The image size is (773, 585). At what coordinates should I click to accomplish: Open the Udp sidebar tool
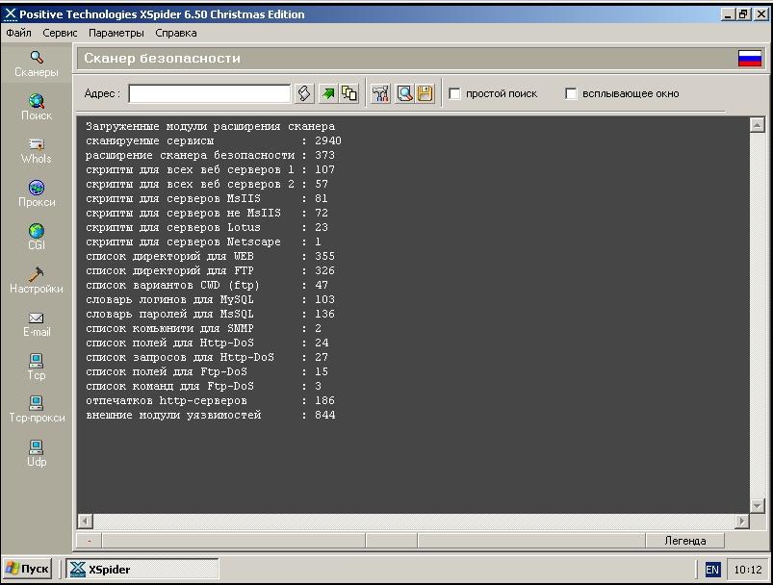click(37, 453)
